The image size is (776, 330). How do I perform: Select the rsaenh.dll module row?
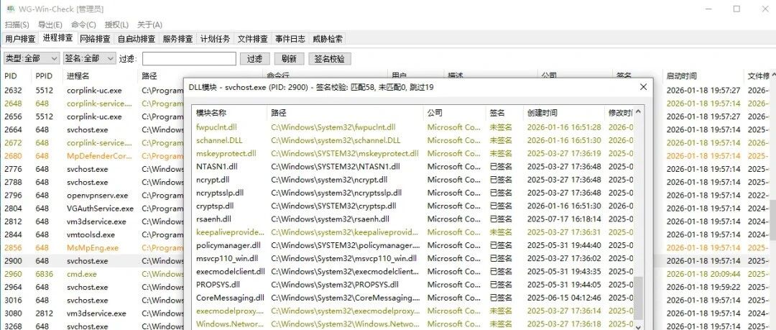click(x=413, y=219)
